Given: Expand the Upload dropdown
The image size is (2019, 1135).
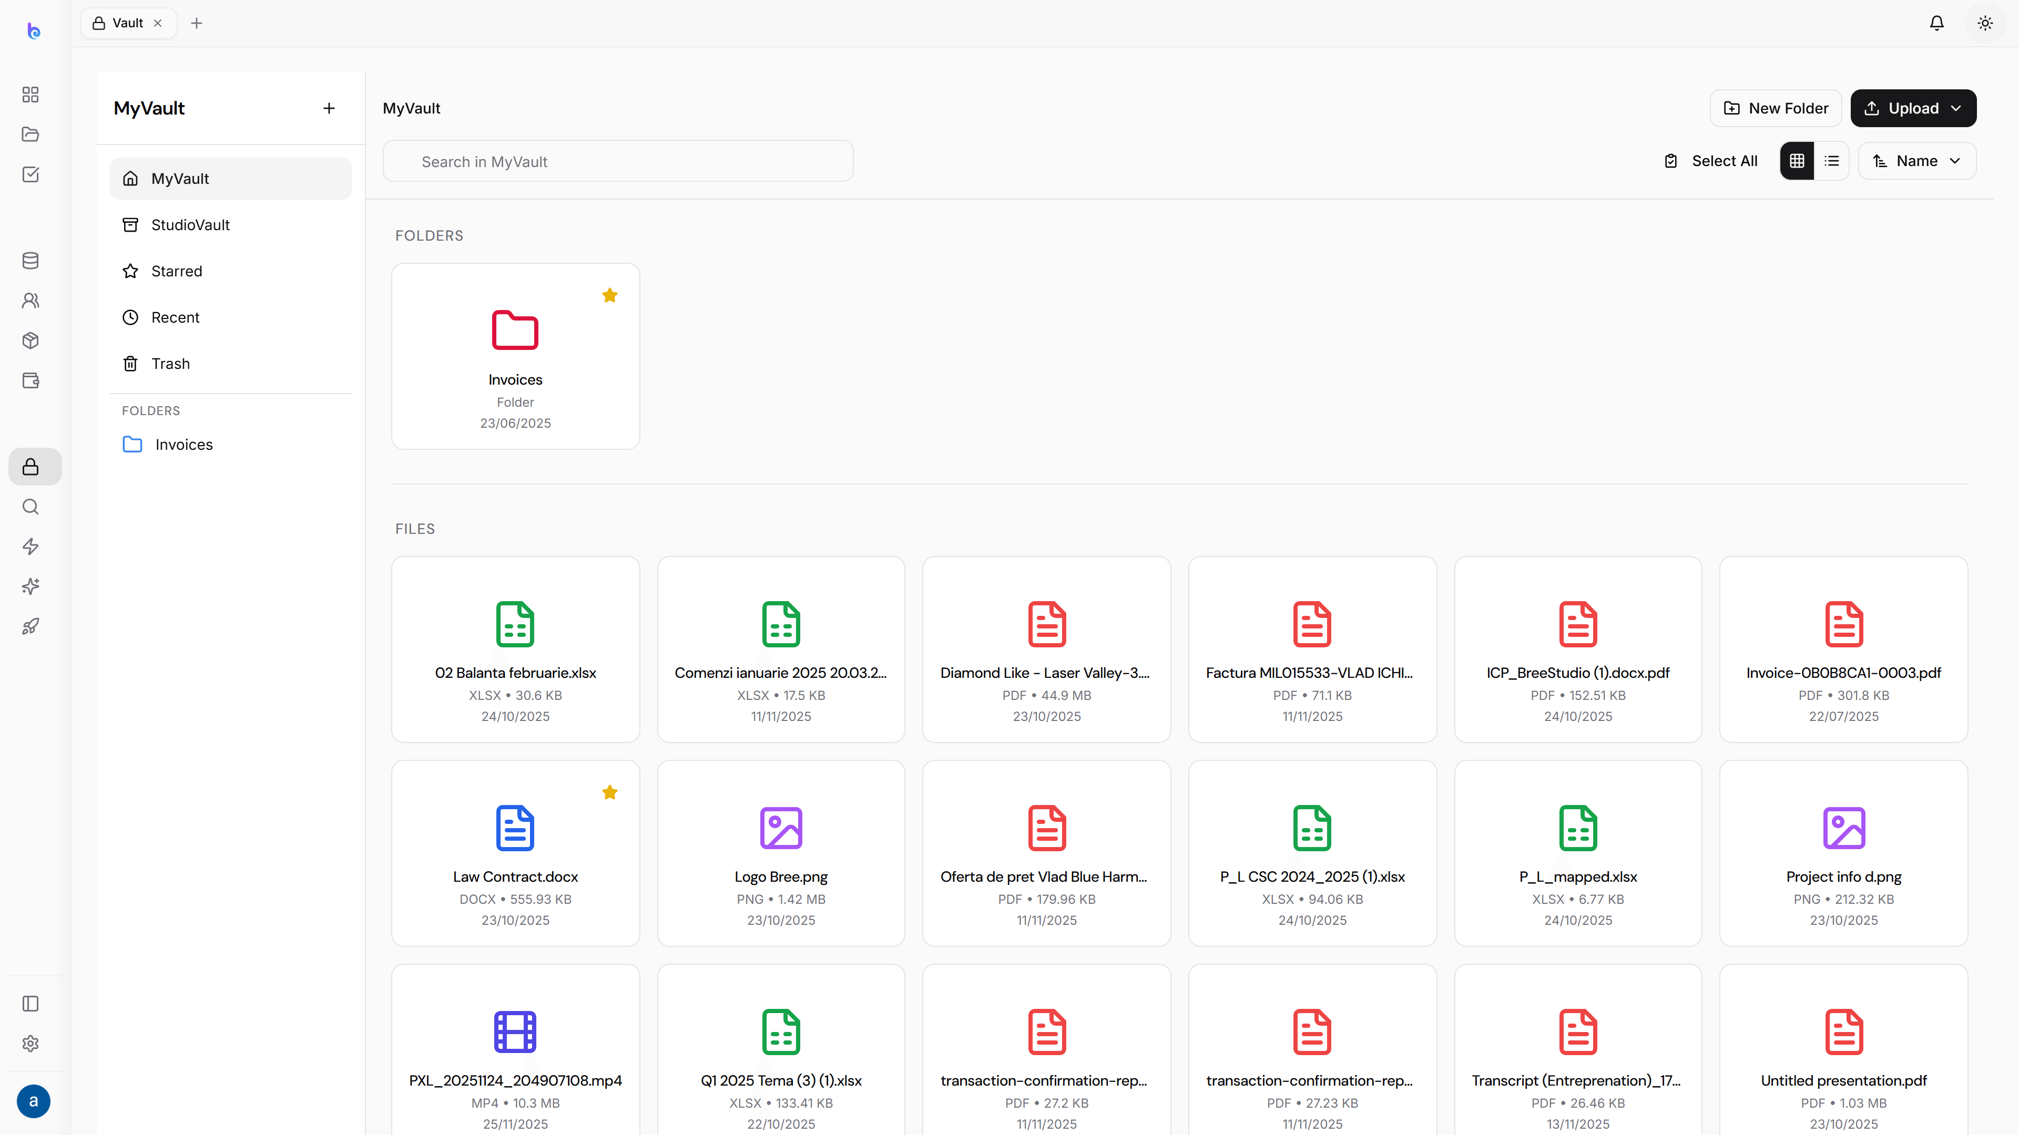Looking at the screenshot, I should [x=1913, y=108].
